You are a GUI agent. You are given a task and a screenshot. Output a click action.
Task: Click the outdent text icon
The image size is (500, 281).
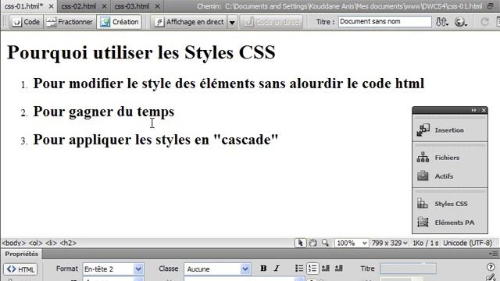pyautogui.click(x=326, y=269)
